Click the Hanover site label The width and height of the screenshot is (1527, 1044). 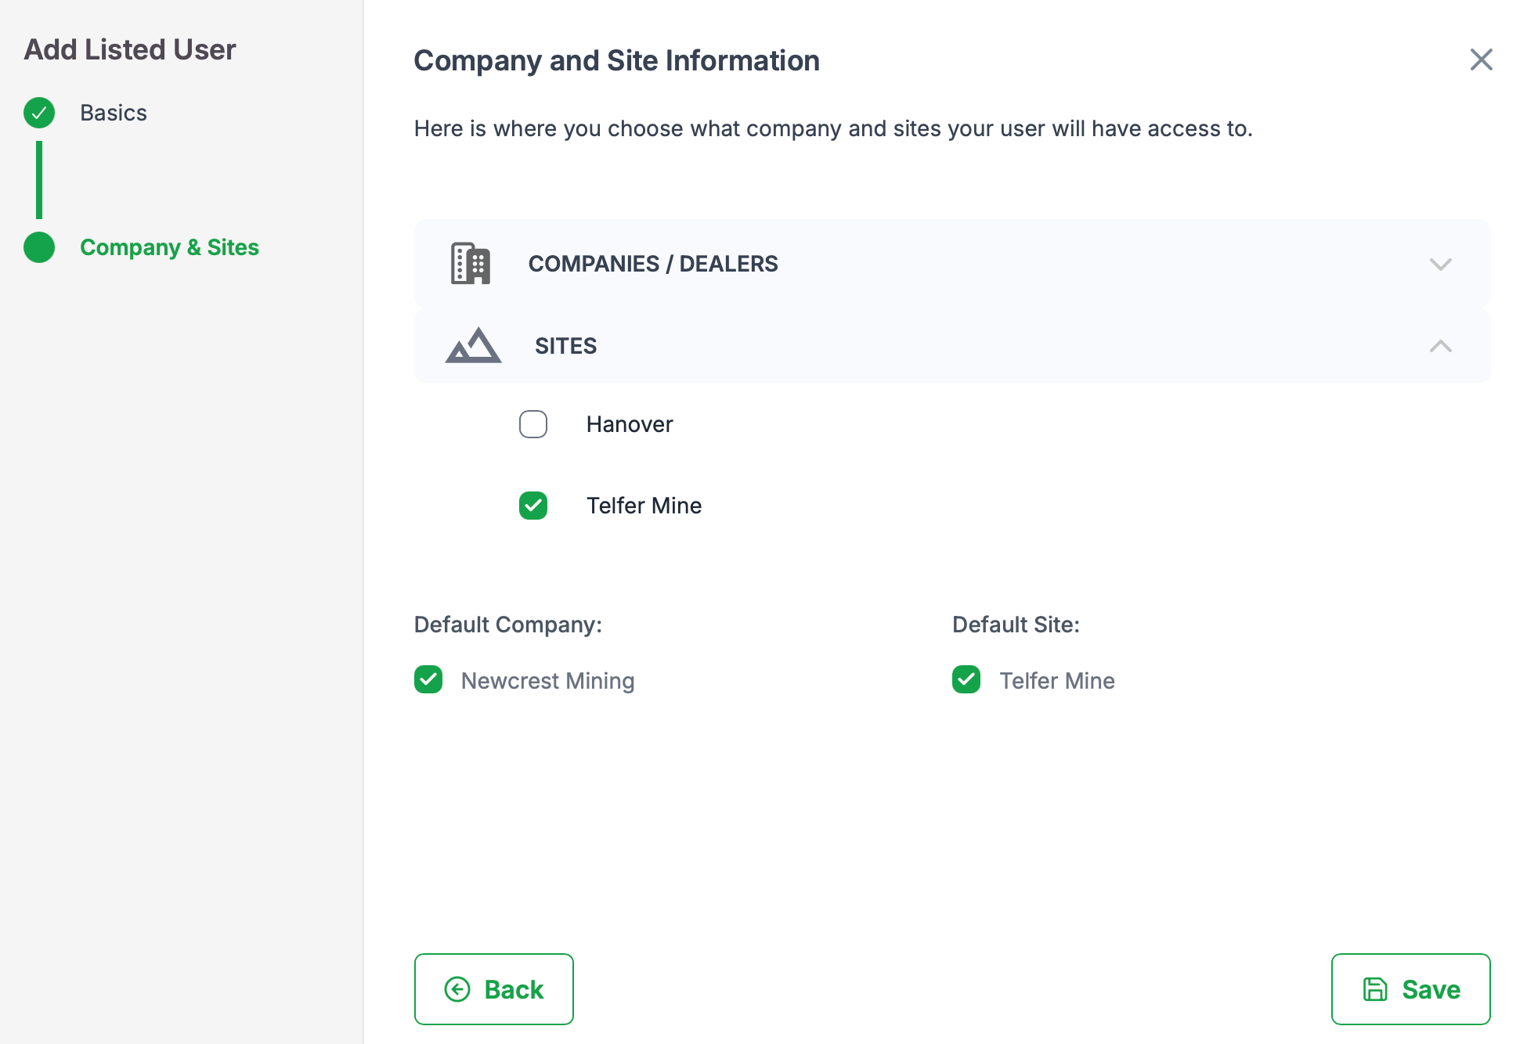coord(629,424)
